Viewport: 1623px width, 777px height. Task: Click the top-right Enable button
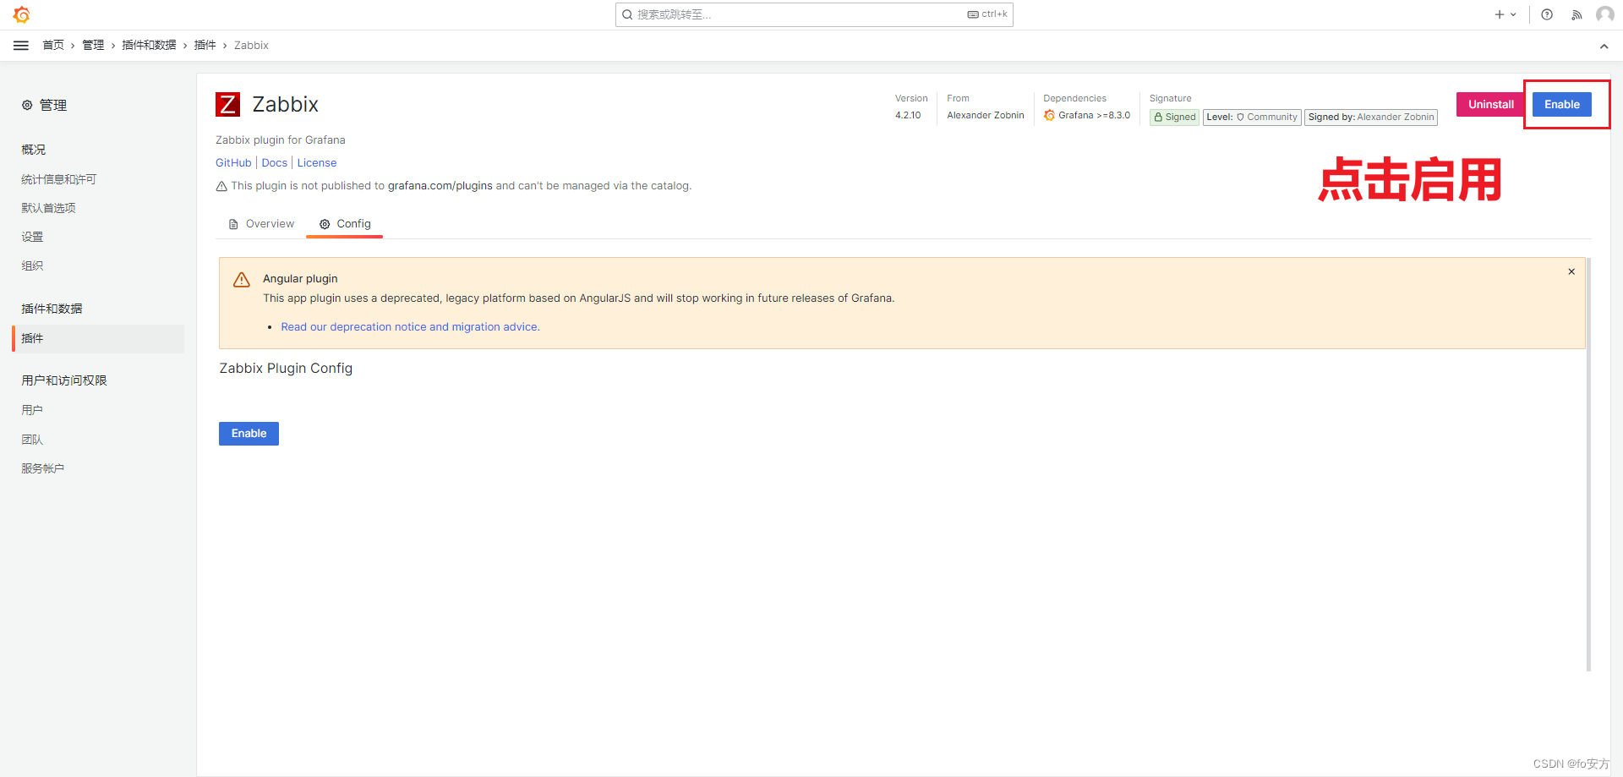(1562, 105)
